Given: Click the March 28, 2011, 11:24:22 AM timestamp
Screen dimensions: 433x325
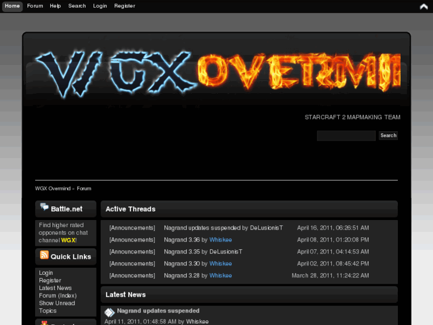Looking at the screenshot, I should tap(331, 276).
